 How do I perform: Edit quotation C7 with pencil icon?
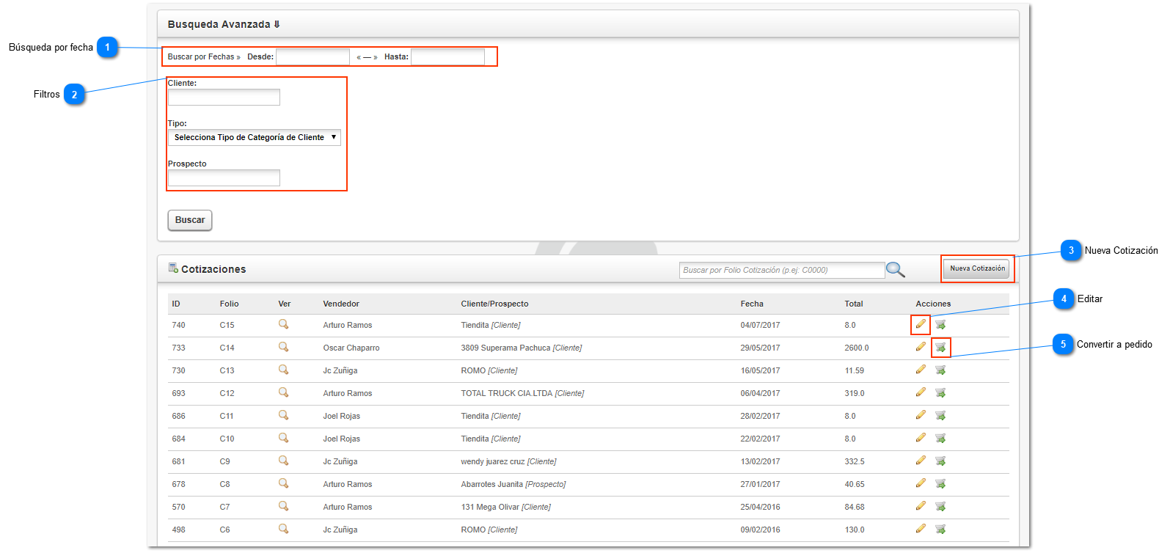[x=921, y=506]
